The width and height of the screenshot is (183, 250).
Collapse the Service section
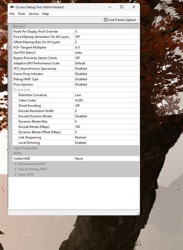coord(10,26)
